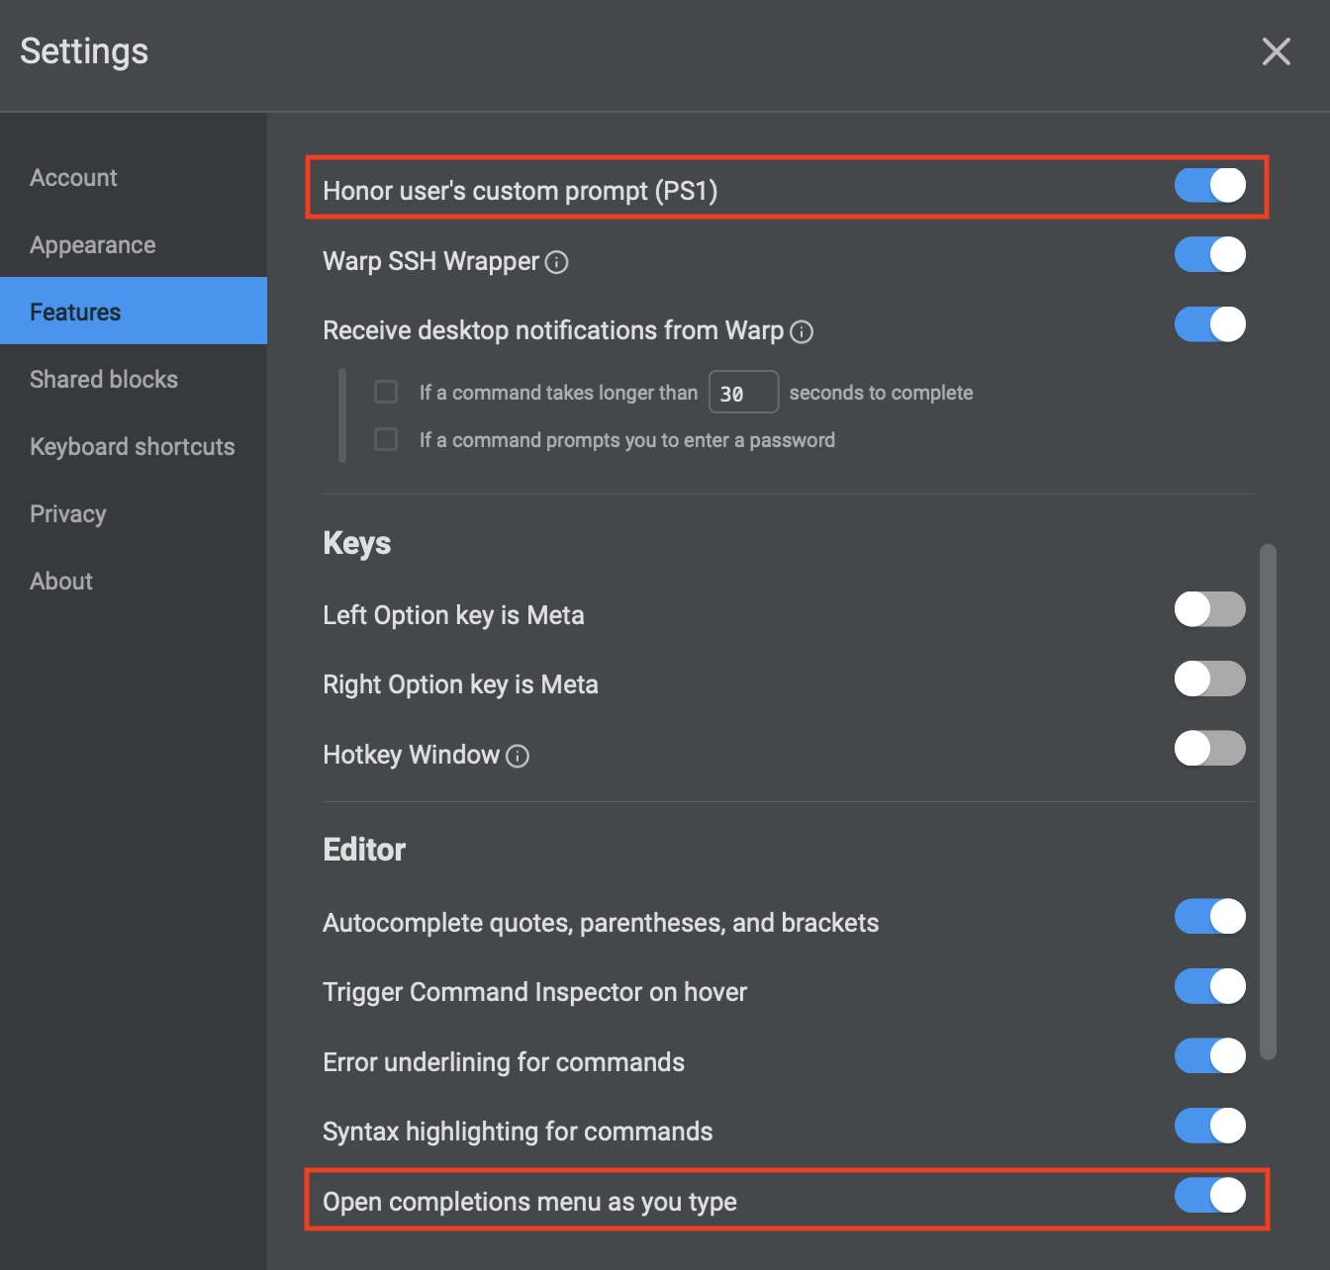Toggle Open completions menu as you type
This screenshot has width=1330, height=1270.
1209,1195
